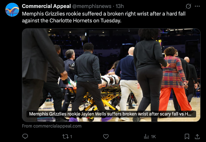Viewport: 206px width, 142px height.
Task: Click the Commercial Appeal display name
Action: tap(46, 6)
